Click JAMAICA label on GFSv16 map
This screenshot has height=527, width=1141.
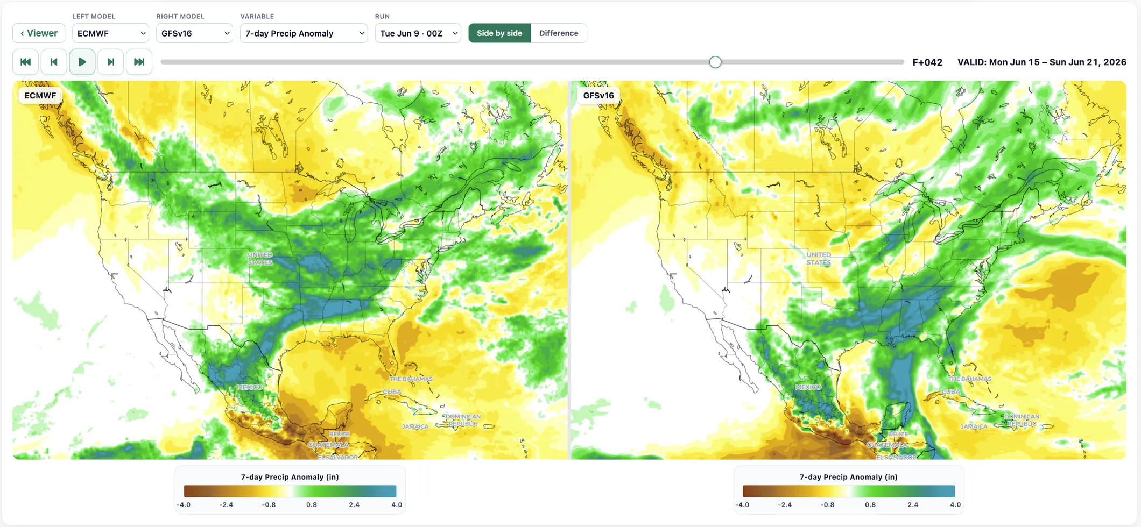coord(974,426)
